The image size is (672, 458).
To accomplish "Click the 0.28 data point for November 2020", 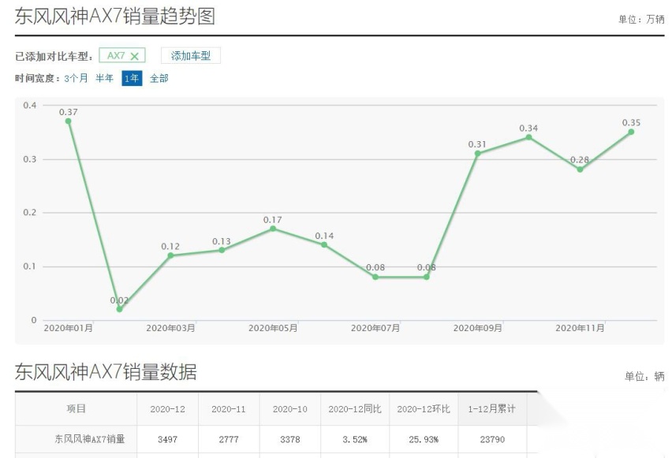I will pos(580,169).
